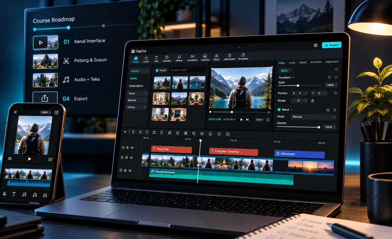Open the Media tool in CapCut's top toolbar

tap(136, 59)
